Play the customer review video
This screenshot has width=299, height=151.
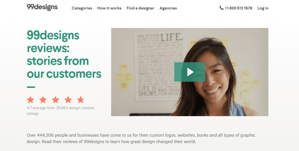point(190,72)
